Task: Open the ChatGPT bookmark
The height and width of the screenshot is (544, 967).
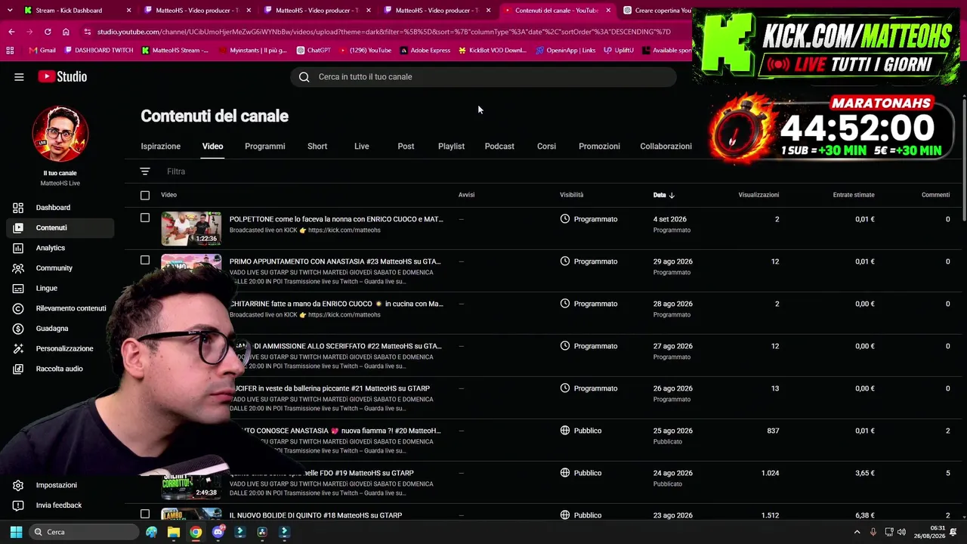Action: tap(314, 51)
